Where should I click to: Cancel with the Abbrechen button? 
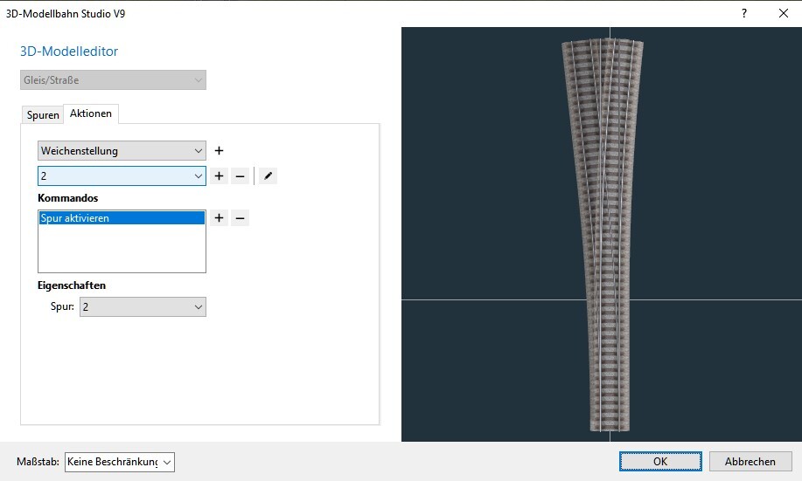click(x=750, y=462)
